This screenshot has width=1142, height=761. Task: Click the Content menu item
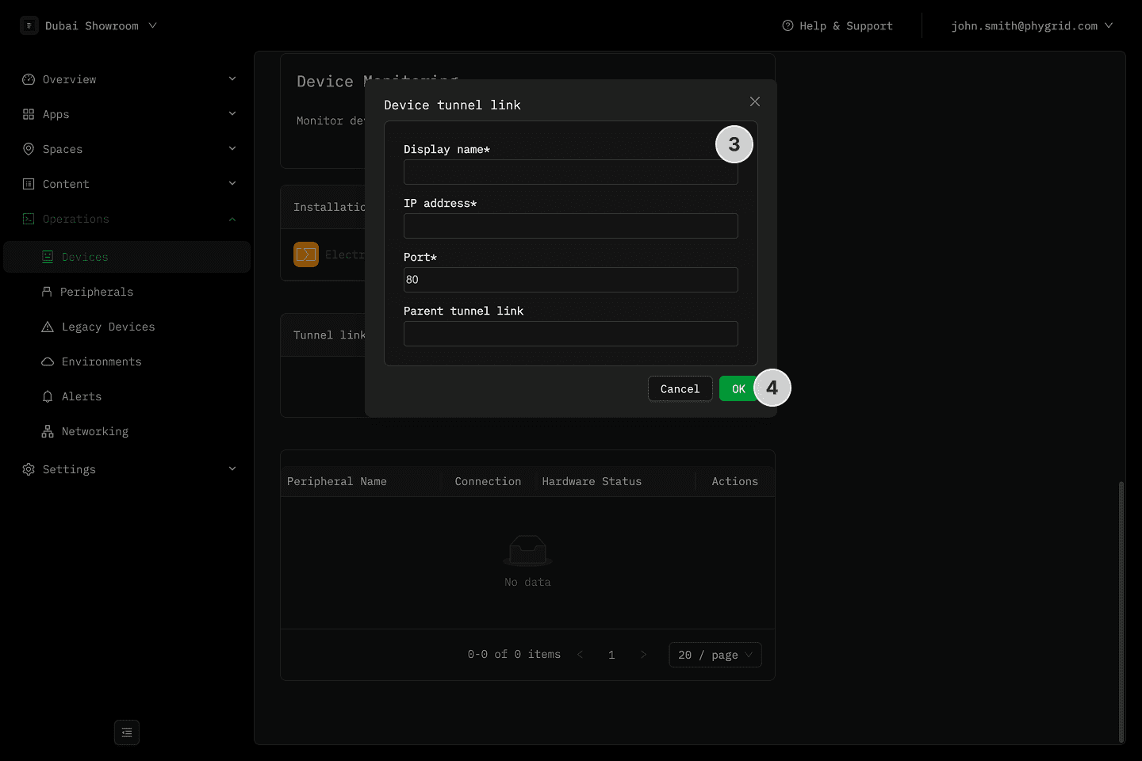pos(127,184)
